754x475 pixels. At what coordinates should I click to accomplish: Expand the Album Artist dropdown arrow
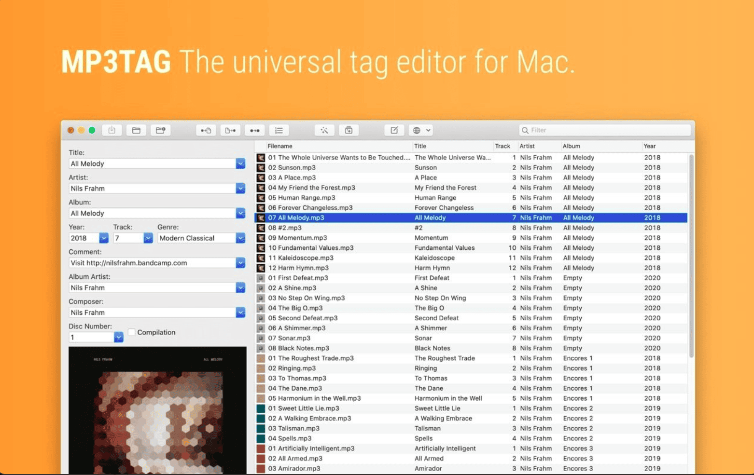click(240, 288)
